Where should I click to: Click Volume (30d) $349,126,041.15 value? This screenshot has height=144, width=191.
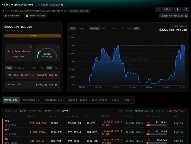pos(47,85)
